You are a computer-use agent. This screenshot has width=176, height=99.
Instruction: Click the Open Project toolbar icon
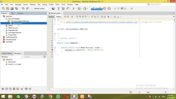point(12,9)
